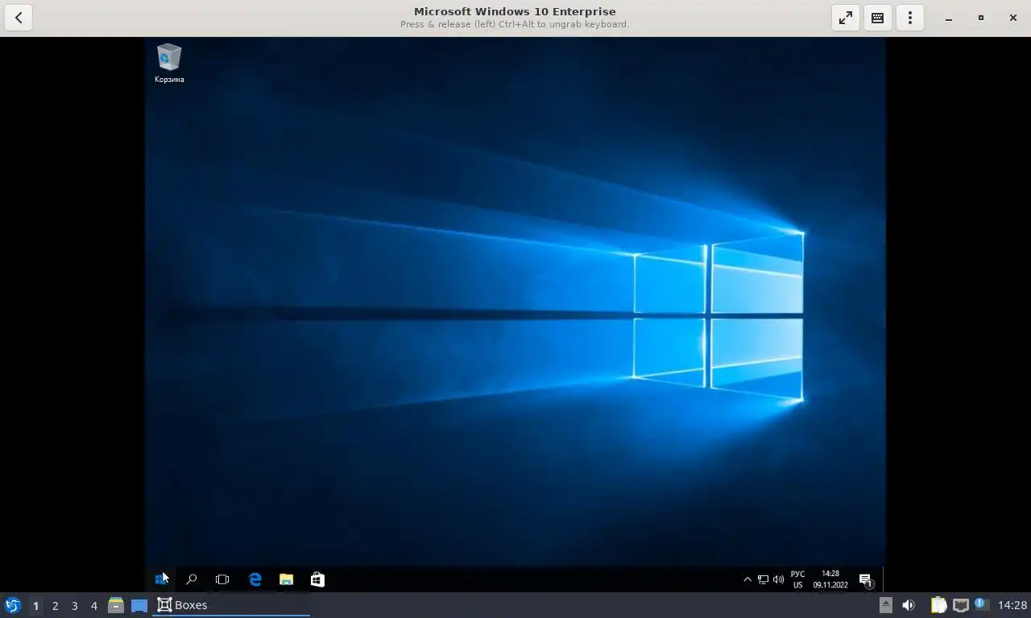This screenshot has height=618, width=1031.
Task: Open host update notifier icon
Action: coord(980,604)
